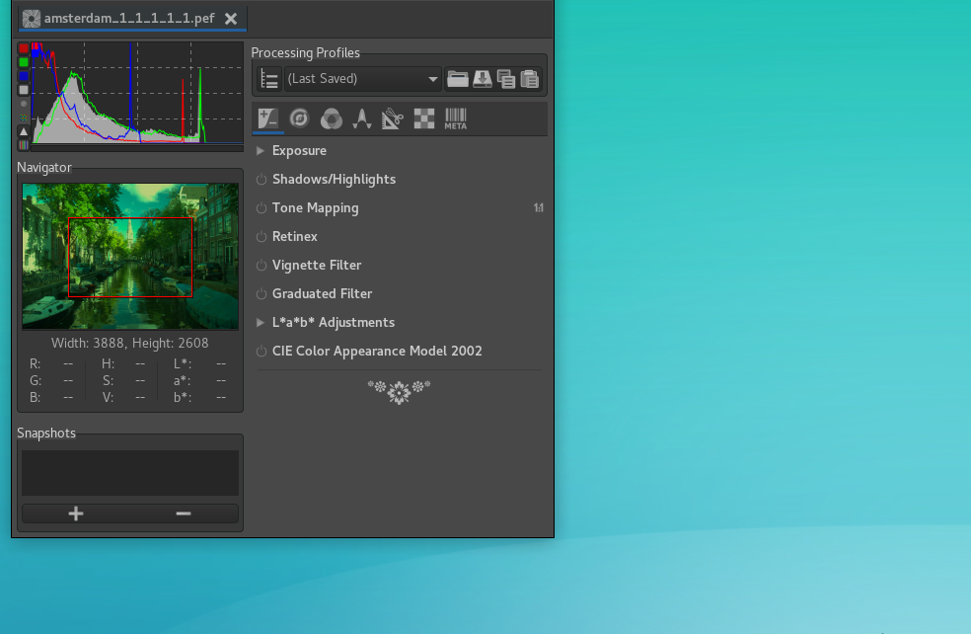Expand the L*a*b* Adjustments section

(x=261, y=322)
